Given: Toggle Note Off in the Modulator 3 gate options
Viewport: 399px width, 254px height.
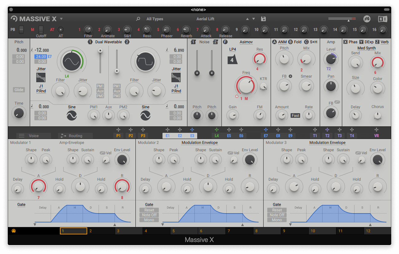Looking at the screenshot, I should [277, 215].
